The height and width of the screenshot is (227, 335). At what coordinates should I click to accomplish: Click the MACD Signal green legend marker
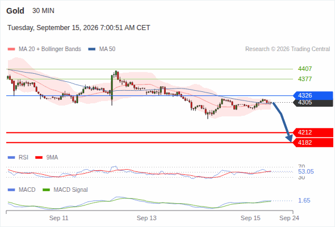point(46,190)
